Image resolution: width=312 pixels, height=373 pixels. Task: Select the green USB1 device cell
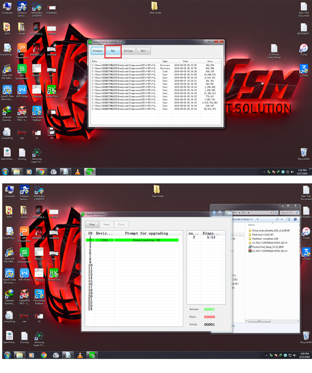[x=104, y=240]
